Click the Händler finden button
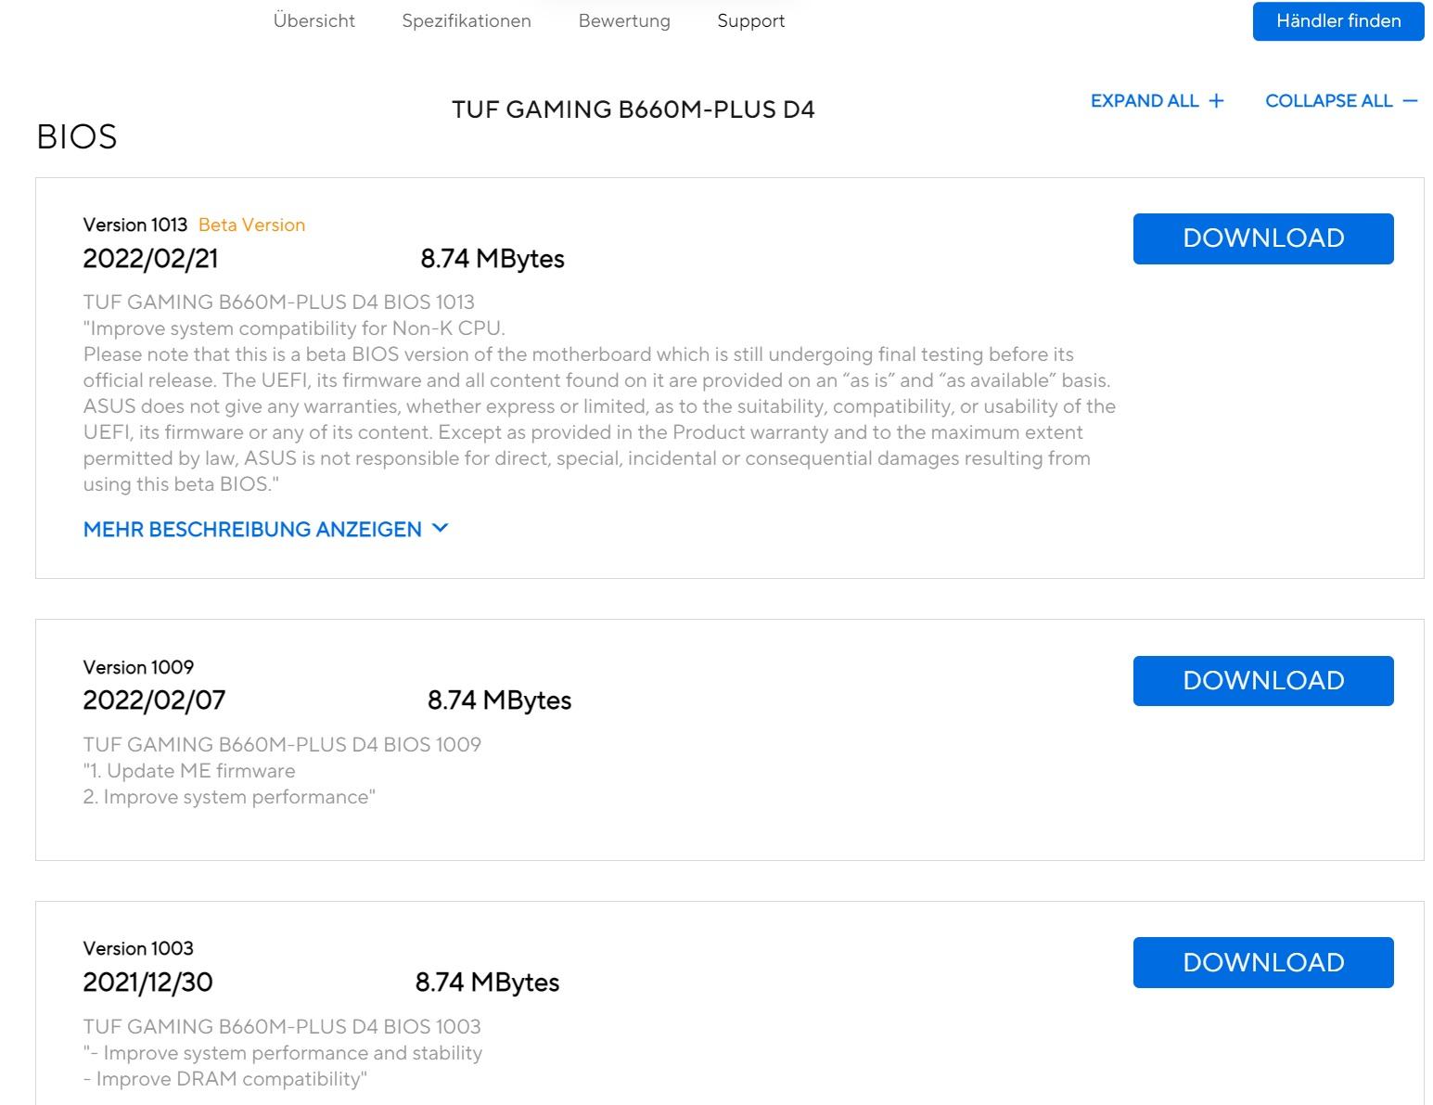Image resolution: width=1433 pixels, height=1105 pixels. pos(1338,21)
